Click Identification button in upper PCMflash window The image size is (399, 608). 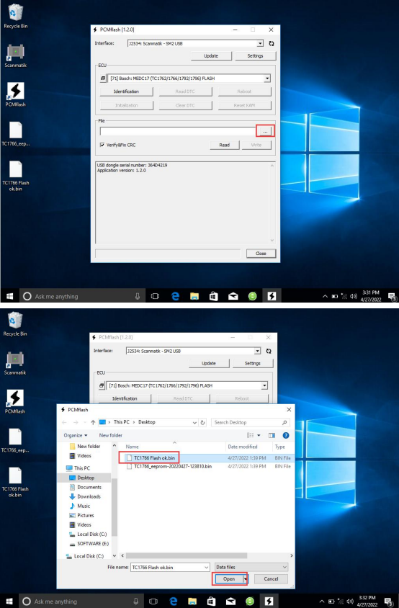pos(127,91)
